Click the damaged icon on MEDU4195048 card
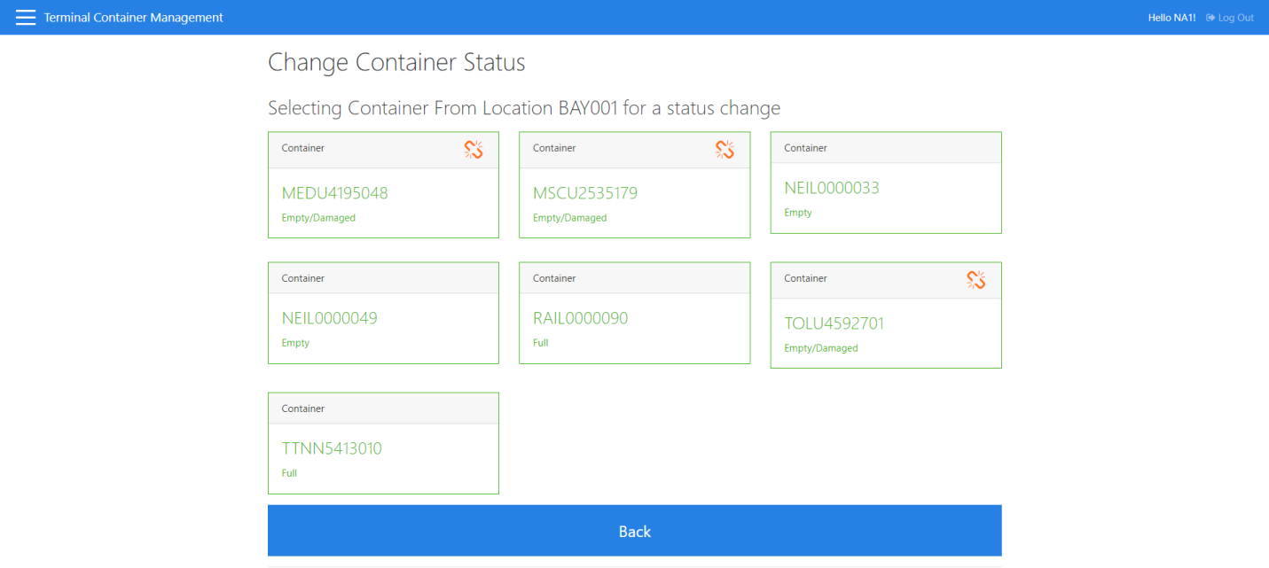The height and width of the screenshot is (568, 1269). 474,150
